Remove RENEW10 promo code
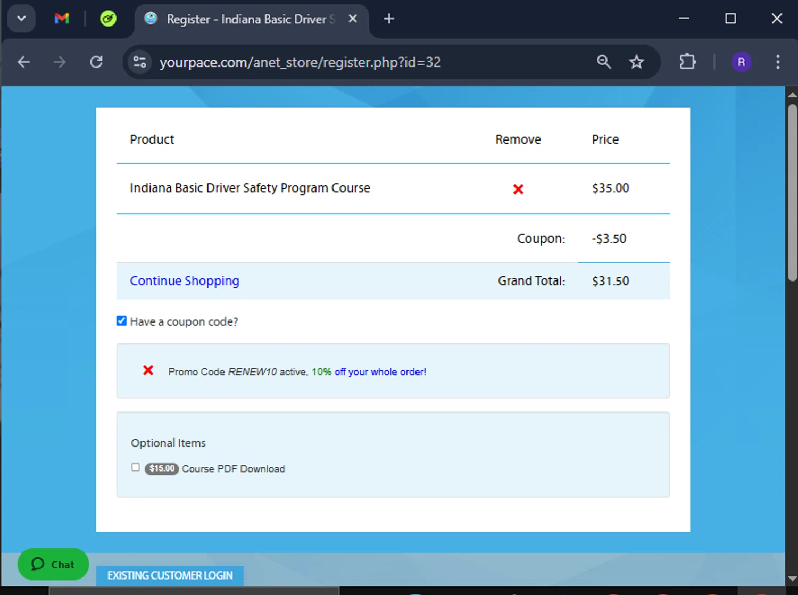This screenshot has width=798, height=595. coord(148,370)
